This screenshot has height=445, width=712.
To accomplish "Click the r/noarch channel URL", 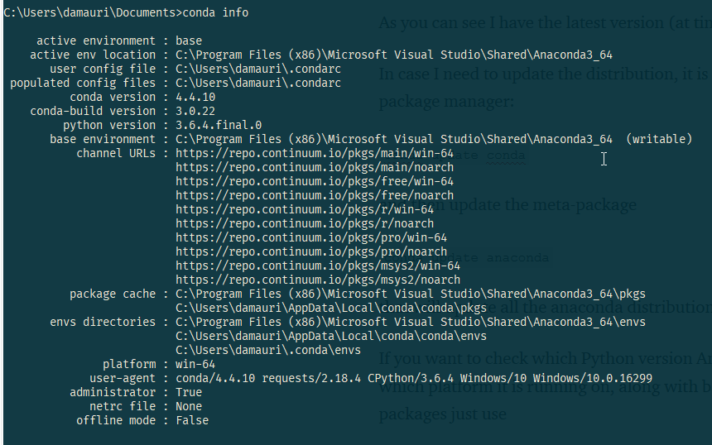I will pos(305,223).
